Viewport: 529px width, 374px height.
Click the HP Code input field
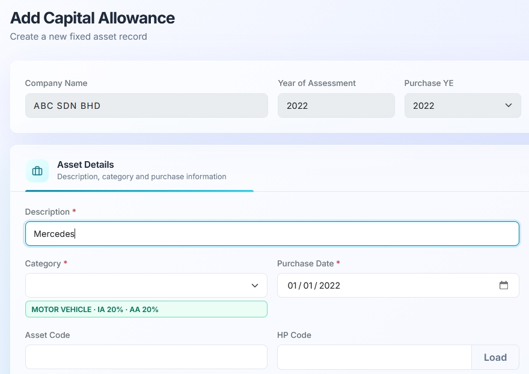pos(374,357)
